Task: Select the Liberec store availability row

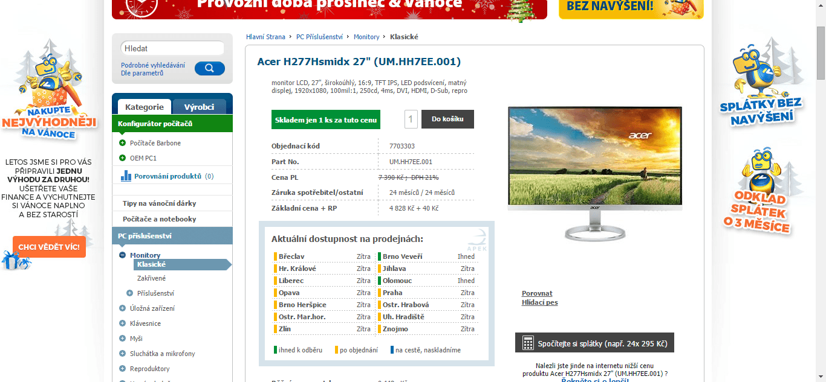Action: click(323, 281)
